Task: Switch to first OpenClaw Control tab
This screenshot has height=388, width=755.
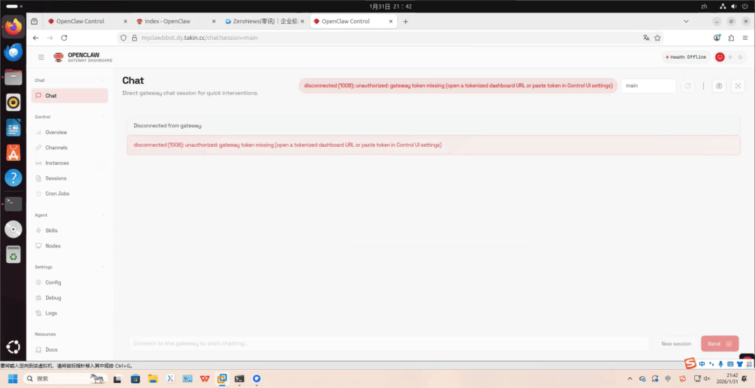Action: (87, 21)
